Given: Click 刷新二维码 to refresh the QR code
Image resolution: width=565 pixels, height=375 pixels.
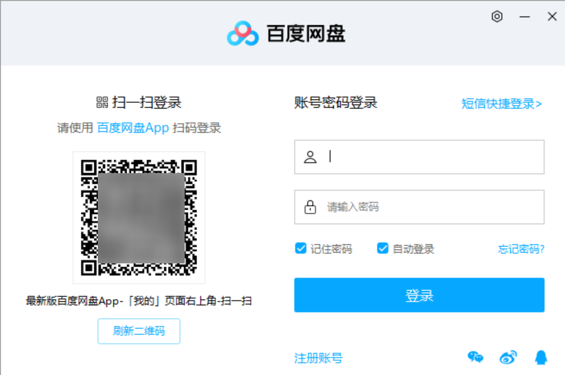Looking at the screenshot, I should pos(139,331).
